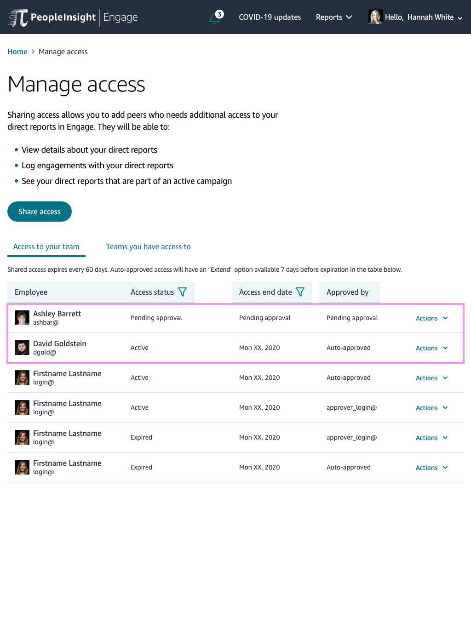471x624 pixels.
Task: Click David Goldstein's profile photo
Action: pos(22,348)
